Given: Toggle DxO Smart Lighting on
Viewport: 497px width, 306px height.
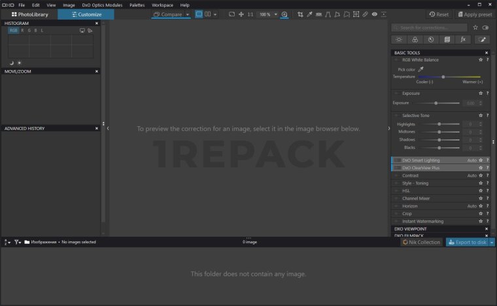Looking at the screenshot, I should (398, 160).
